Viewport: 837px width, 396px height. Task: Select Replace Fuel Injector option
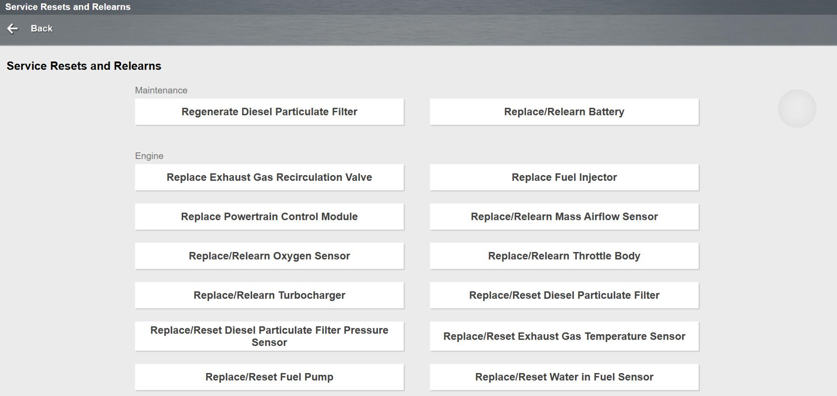(x=564, y=178)
